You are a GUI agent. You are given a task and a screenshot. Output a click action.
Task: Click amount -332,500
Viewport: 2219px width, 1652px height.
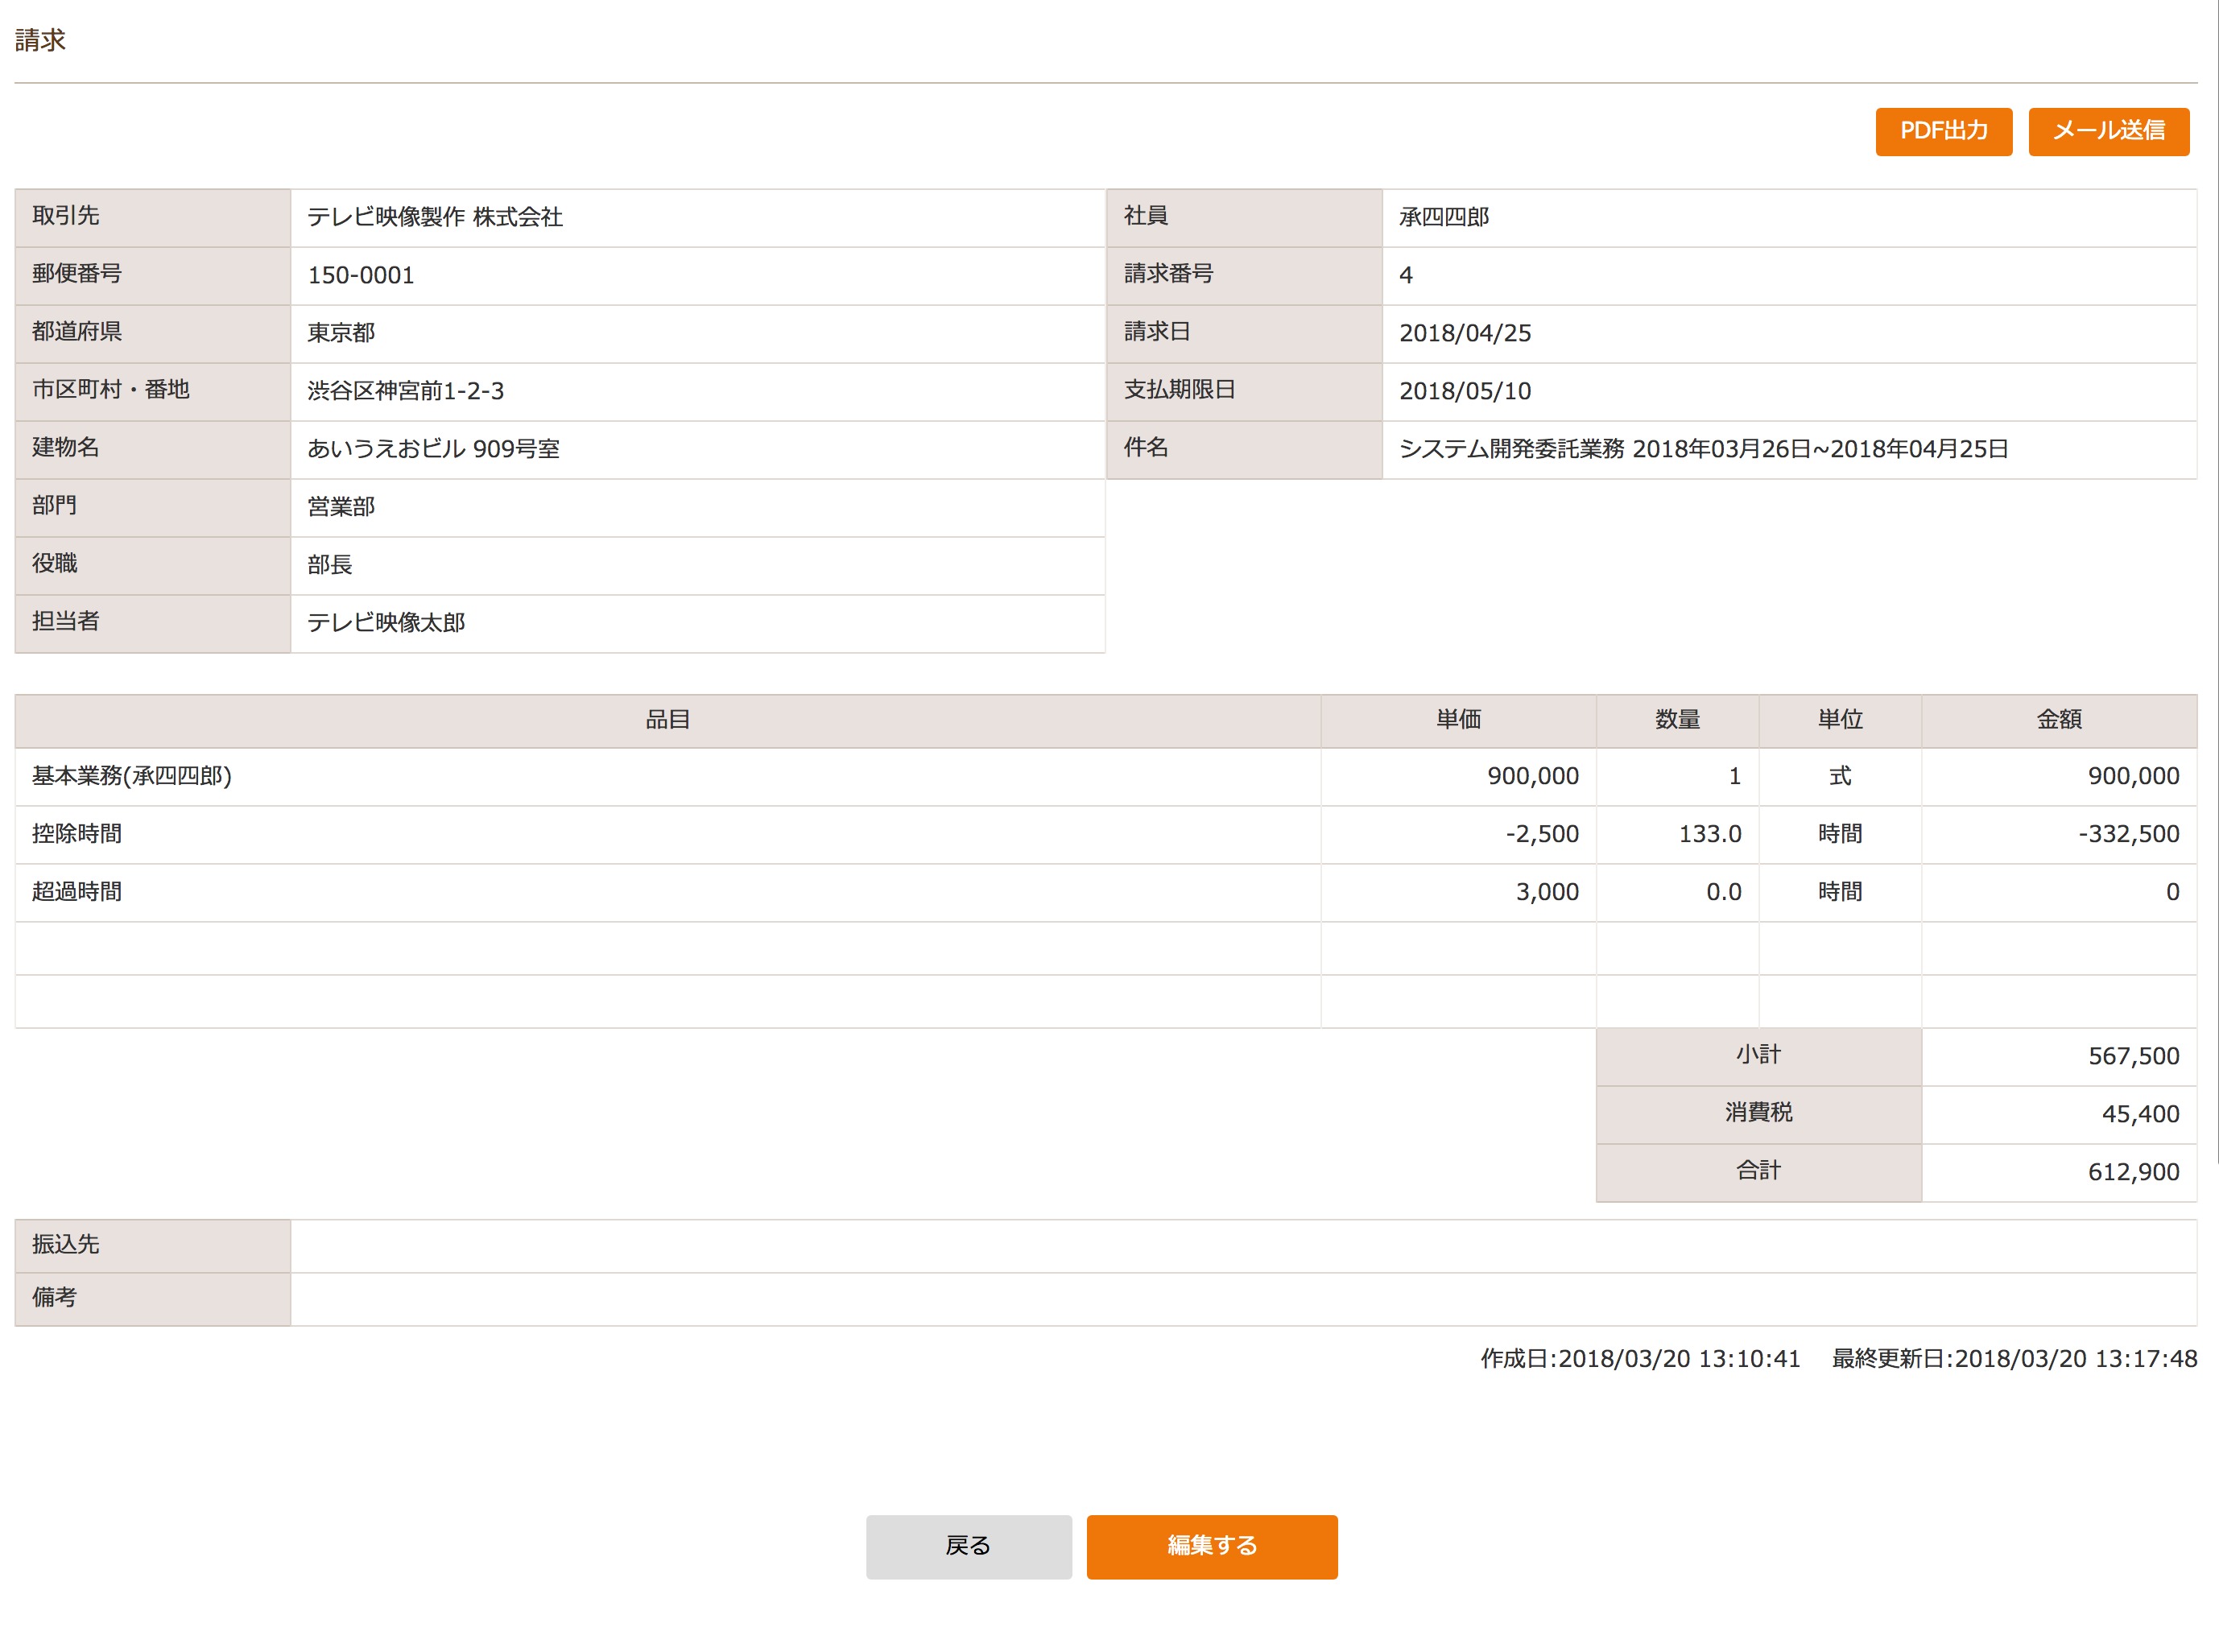pos(2129,835)
